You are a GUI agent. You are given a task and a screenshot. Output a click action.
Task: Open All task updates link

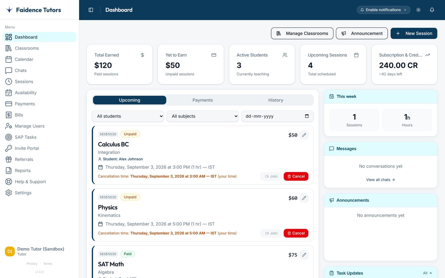pos(427,273)
